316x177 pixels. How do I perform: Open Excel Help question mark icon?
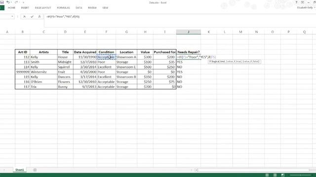(x=296, y=2)
